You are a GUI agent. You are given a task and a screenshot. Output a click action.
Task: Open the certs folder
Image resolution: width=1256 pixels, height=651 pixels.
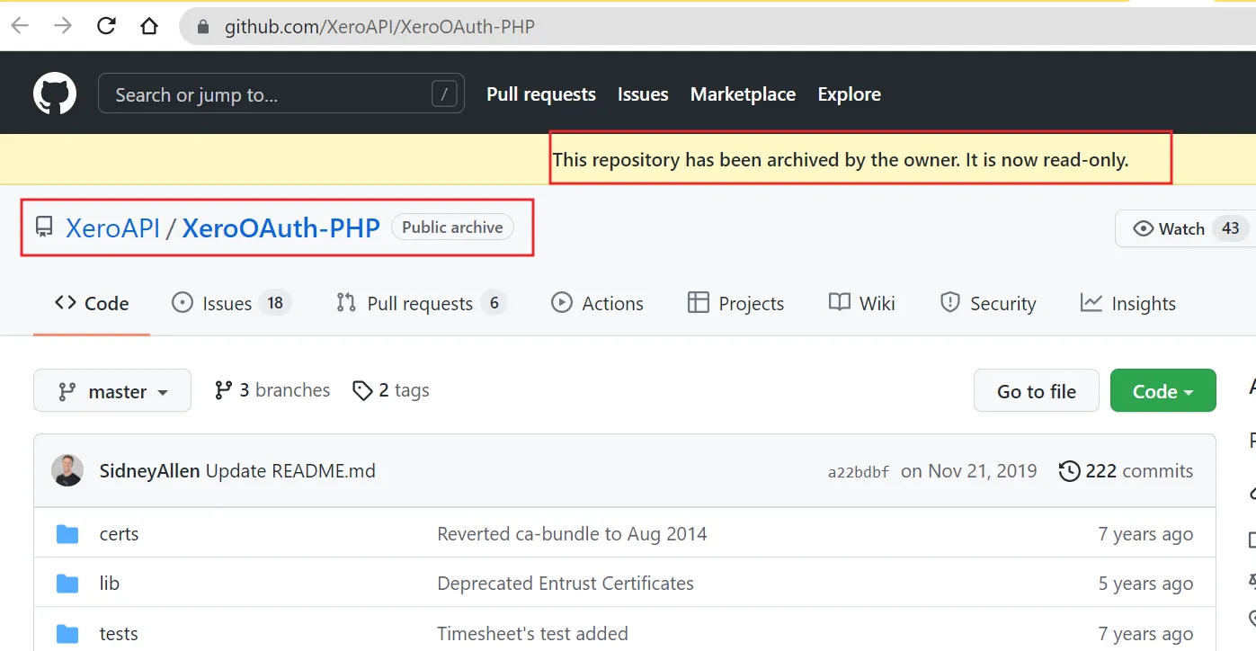(x=119, y=534)
